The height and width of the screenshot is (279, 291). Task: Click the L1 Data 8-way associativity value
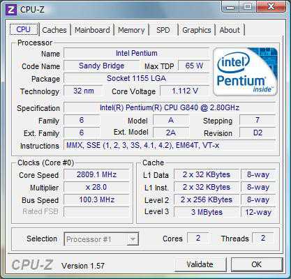click(258, 174)
